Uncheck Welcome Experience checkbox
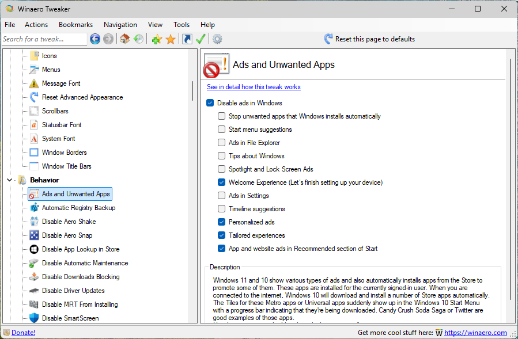The height and width of the screenshot is (339, 518). pyautogui.click(x=221, y=182)
